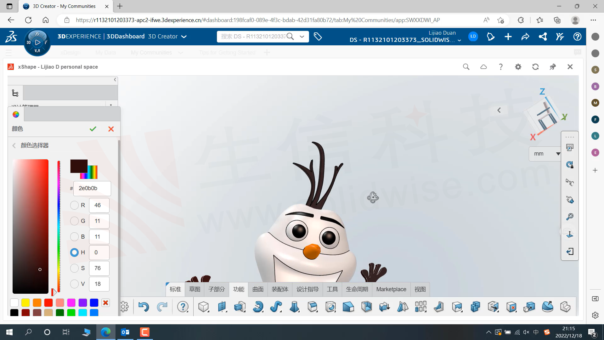Click the zoom tool in view panel
The width and height of the screenshot is (604, 340).
[x=570, y=217]
